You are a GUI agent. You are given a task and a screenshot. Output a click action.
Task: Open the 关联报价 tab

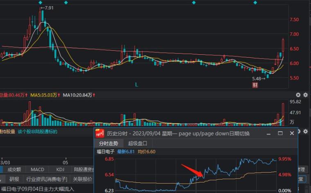pos(82,179)
